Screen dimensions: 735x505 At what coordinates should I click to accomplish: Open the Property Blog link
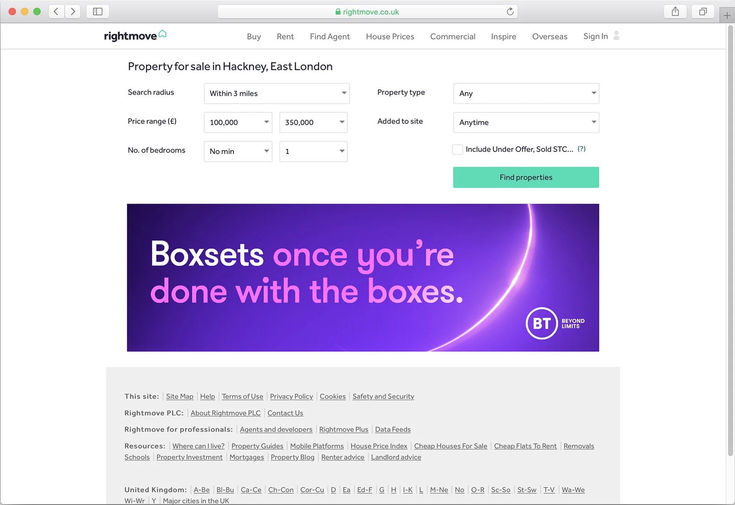(292, 457)
